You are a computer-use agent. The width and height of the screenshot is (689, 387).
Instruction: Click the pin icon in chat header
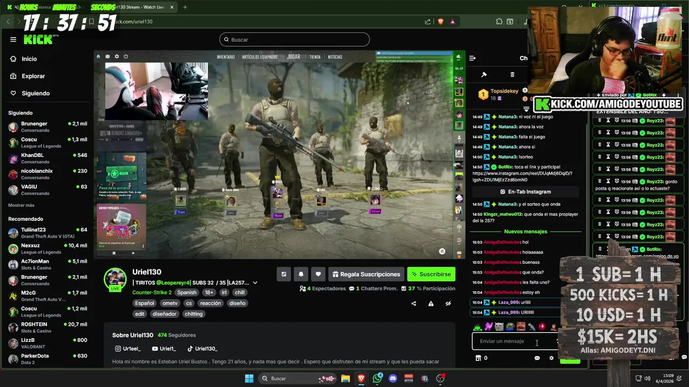pos(484,75)
